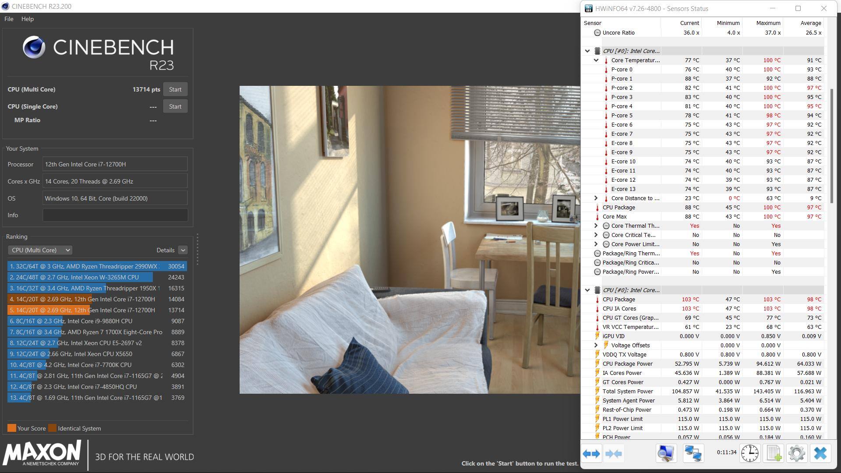Close sensors with the blue X icon
Screen dimensions: 841x473
coord(820,453)
